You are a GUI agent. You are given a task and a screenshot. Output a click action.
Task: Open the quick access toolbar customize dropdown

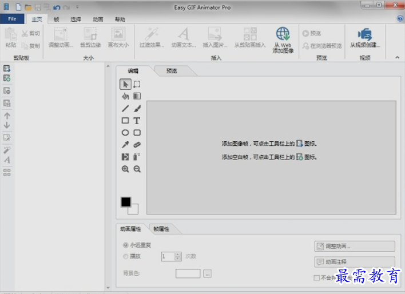pos(77,7)
